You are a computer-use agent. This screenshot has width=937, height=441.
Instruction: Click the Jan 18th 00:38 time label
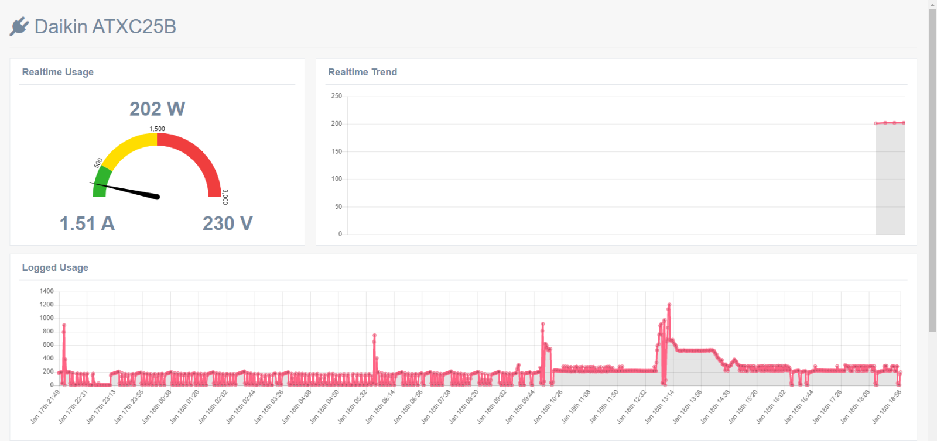coord(158,406)
